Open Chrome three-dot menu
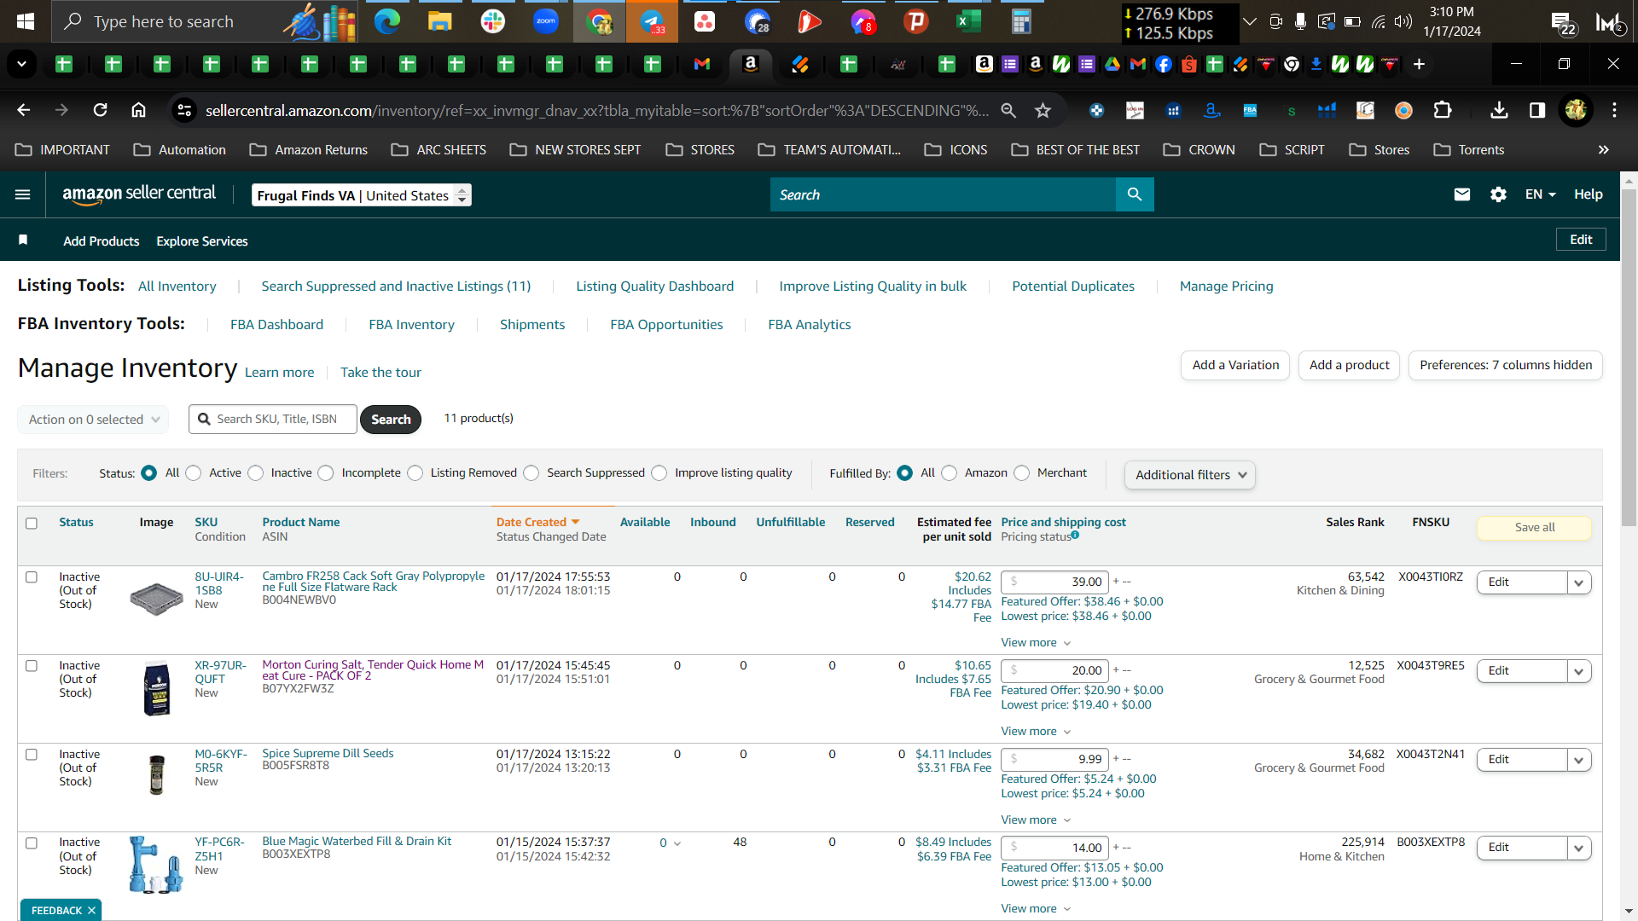 [1614, 110]
